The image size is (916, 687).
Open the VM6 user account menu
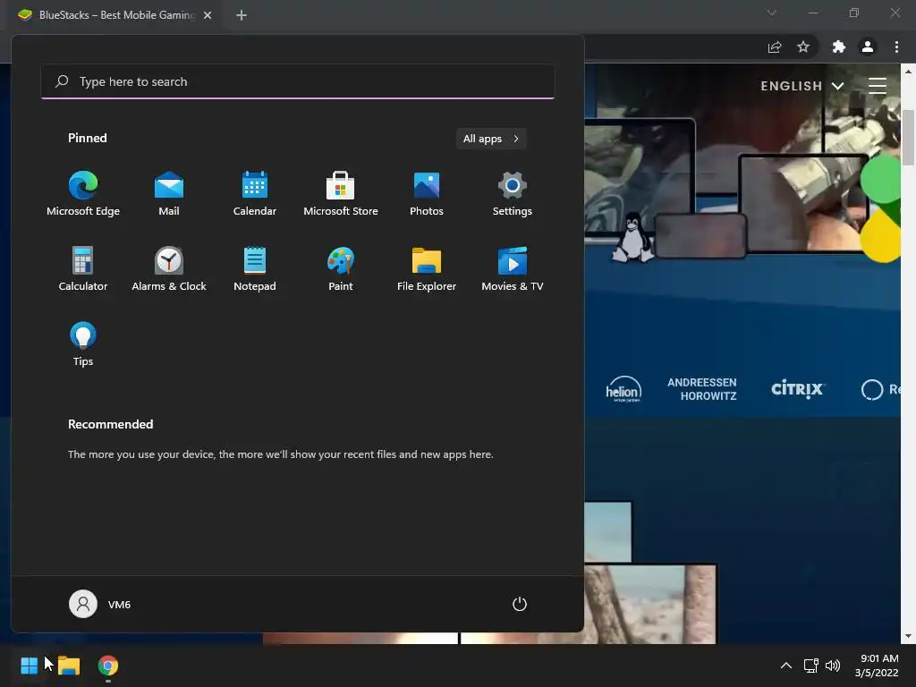tap(100, 604)
